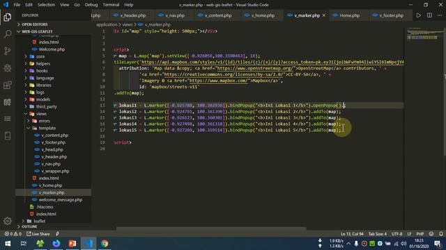
Task: Expand the language folder
Action: (x=54, y=78)
